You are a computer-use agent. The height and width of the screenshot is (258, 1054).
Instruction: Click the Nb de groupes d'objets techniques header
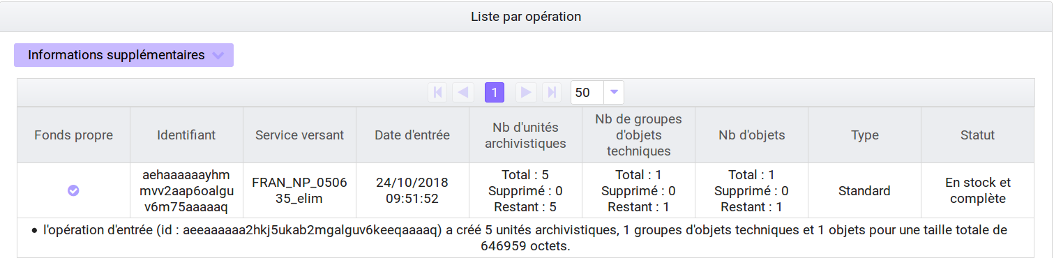[638, 135]
